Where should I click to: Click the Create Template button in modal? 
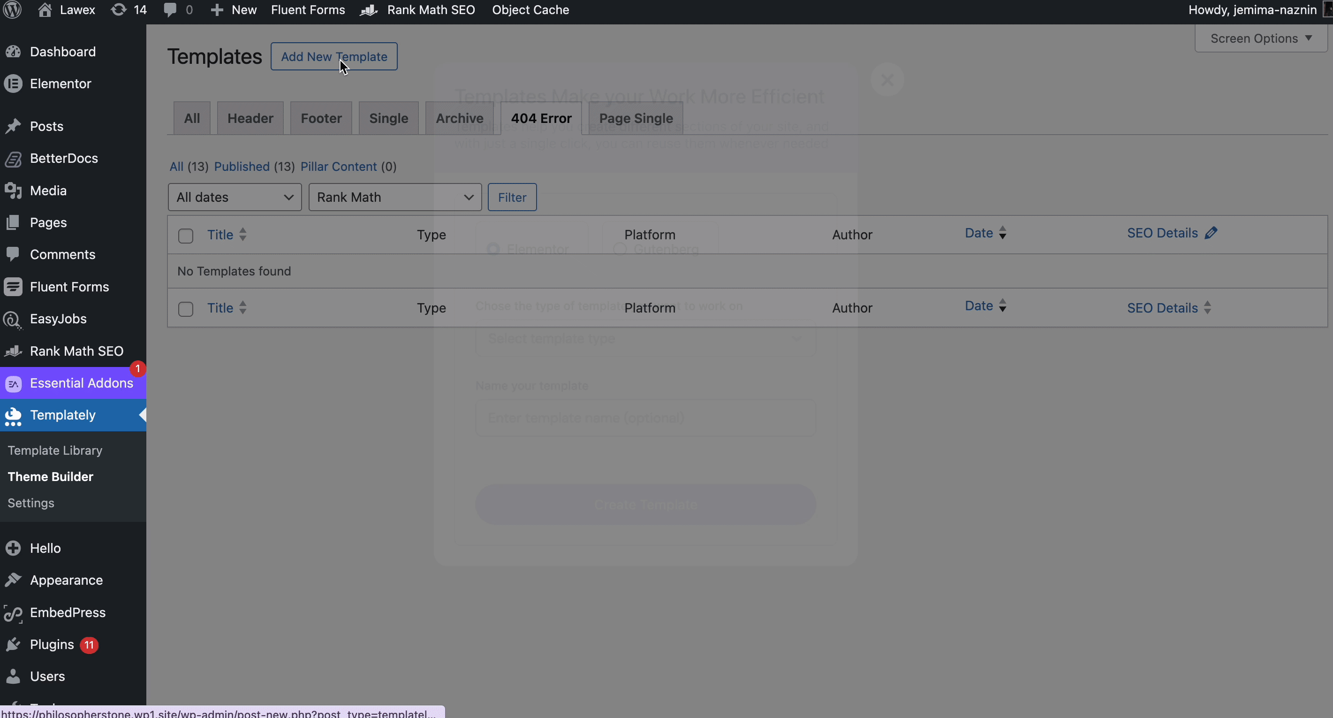tap(646, 505)
